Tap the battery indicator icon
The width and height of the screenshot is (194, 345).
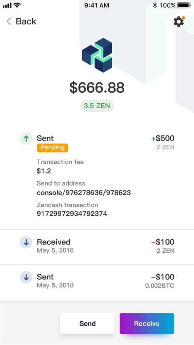point(184,5)
